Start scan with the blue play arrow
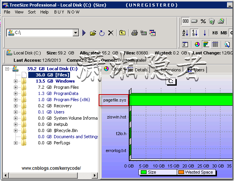Image resolution: width=234 pixels, height=181 pixels. pyautogui.click(x=84, y=33)
